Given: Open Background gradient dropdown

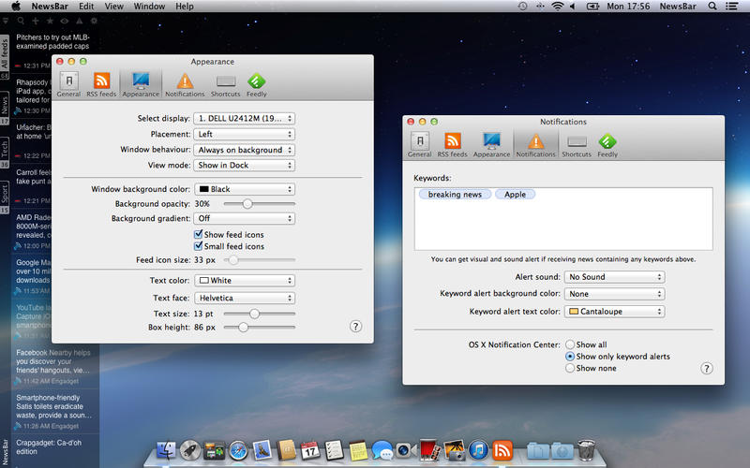Looking at the screenshot, I should (x=245, y=218).
